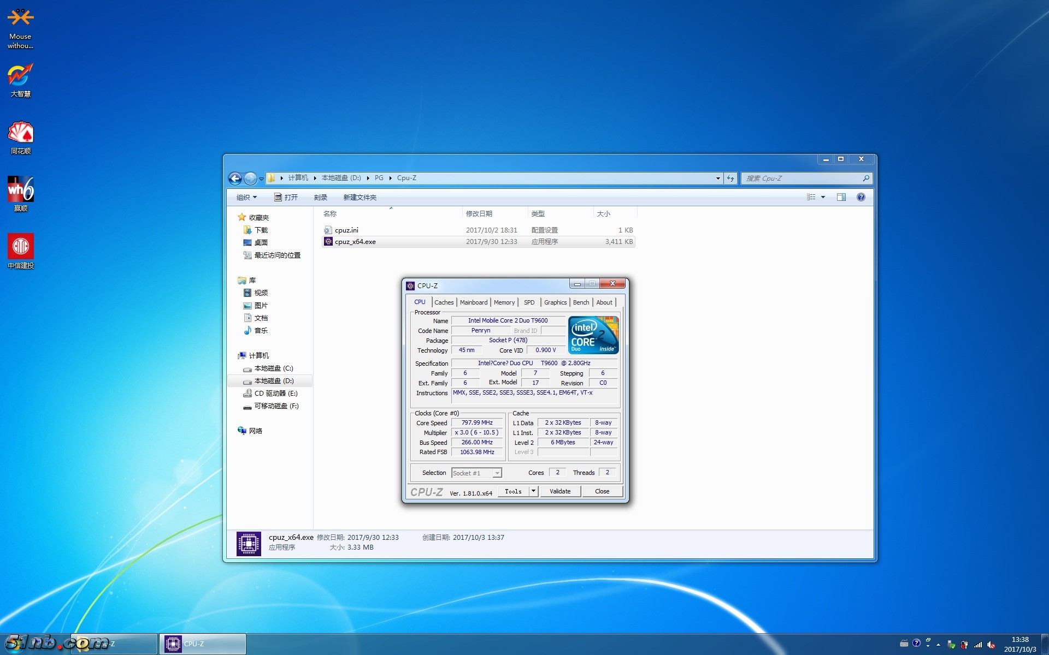Open the 组织 dropdown menu
This screenshot has width=1049, height=655.
pyautogui.click(x=246, y=197)
